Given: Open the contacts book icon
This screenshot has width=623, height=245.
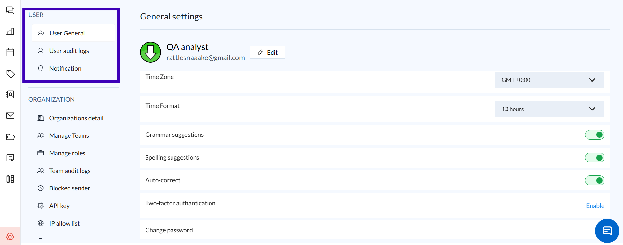Looking at the screenshot, I should tap(10, 95).
